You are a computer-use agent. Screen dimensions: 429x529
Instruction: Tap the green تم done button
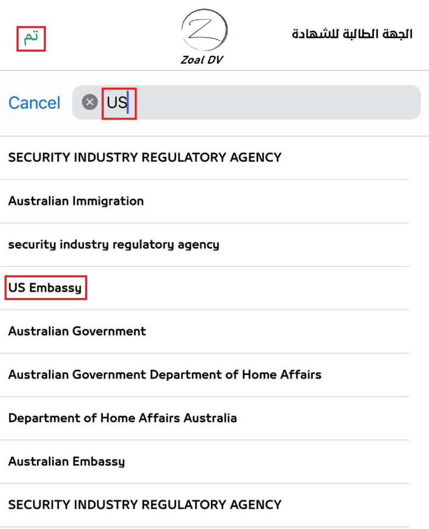(31, 38)
